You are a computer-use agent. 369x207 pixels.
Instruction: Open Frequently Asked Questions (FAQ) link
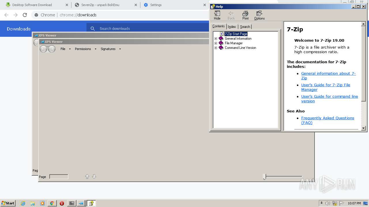pos(327,120)
